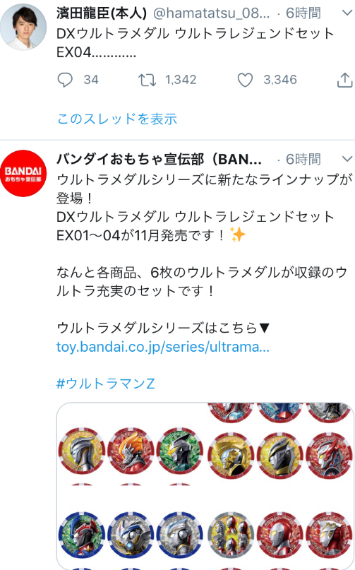Image resolution: width=355 pixels, height=570 pixels.
Task: Open the toy.bandai.co.jp series link
Action: pos(163,347)
